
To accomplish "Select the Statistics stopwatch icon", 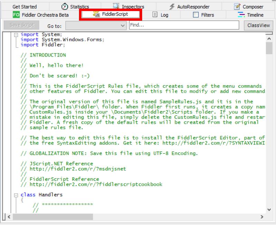I will click(x=64, y=6).
